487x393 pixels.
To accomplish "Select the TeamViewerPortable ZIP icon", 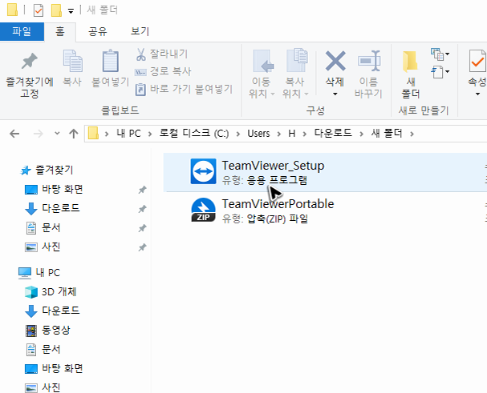I will pos(203,210).
